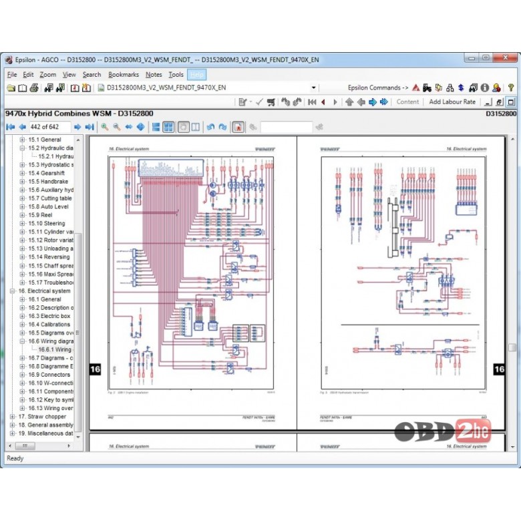Open the Tools menu
Viewport: 521px width, 521px height.
click(176, 75)
